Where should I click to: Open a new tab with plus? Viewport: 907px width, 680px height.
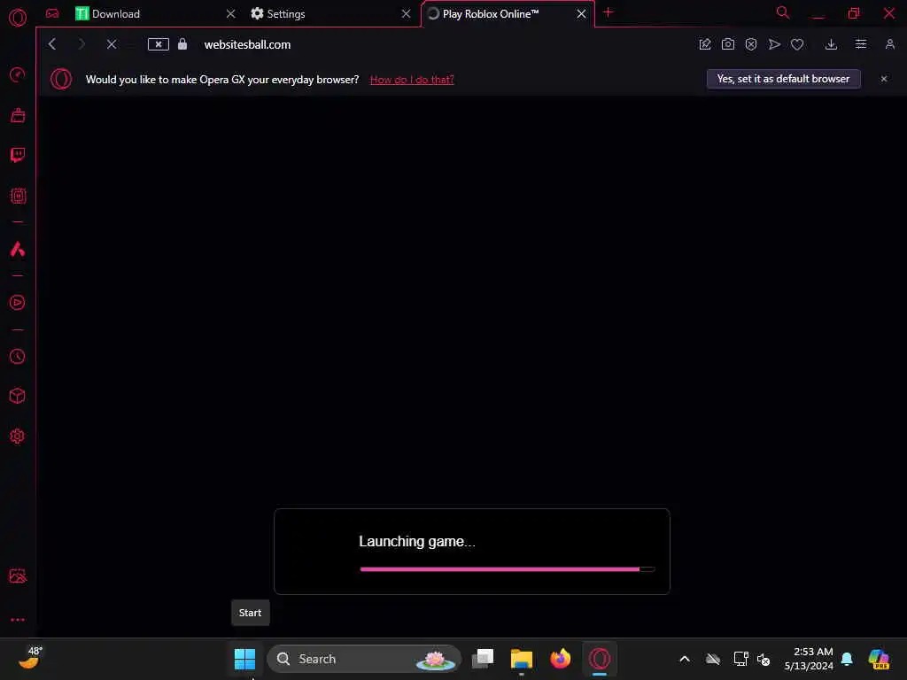(x=608, y=12)
